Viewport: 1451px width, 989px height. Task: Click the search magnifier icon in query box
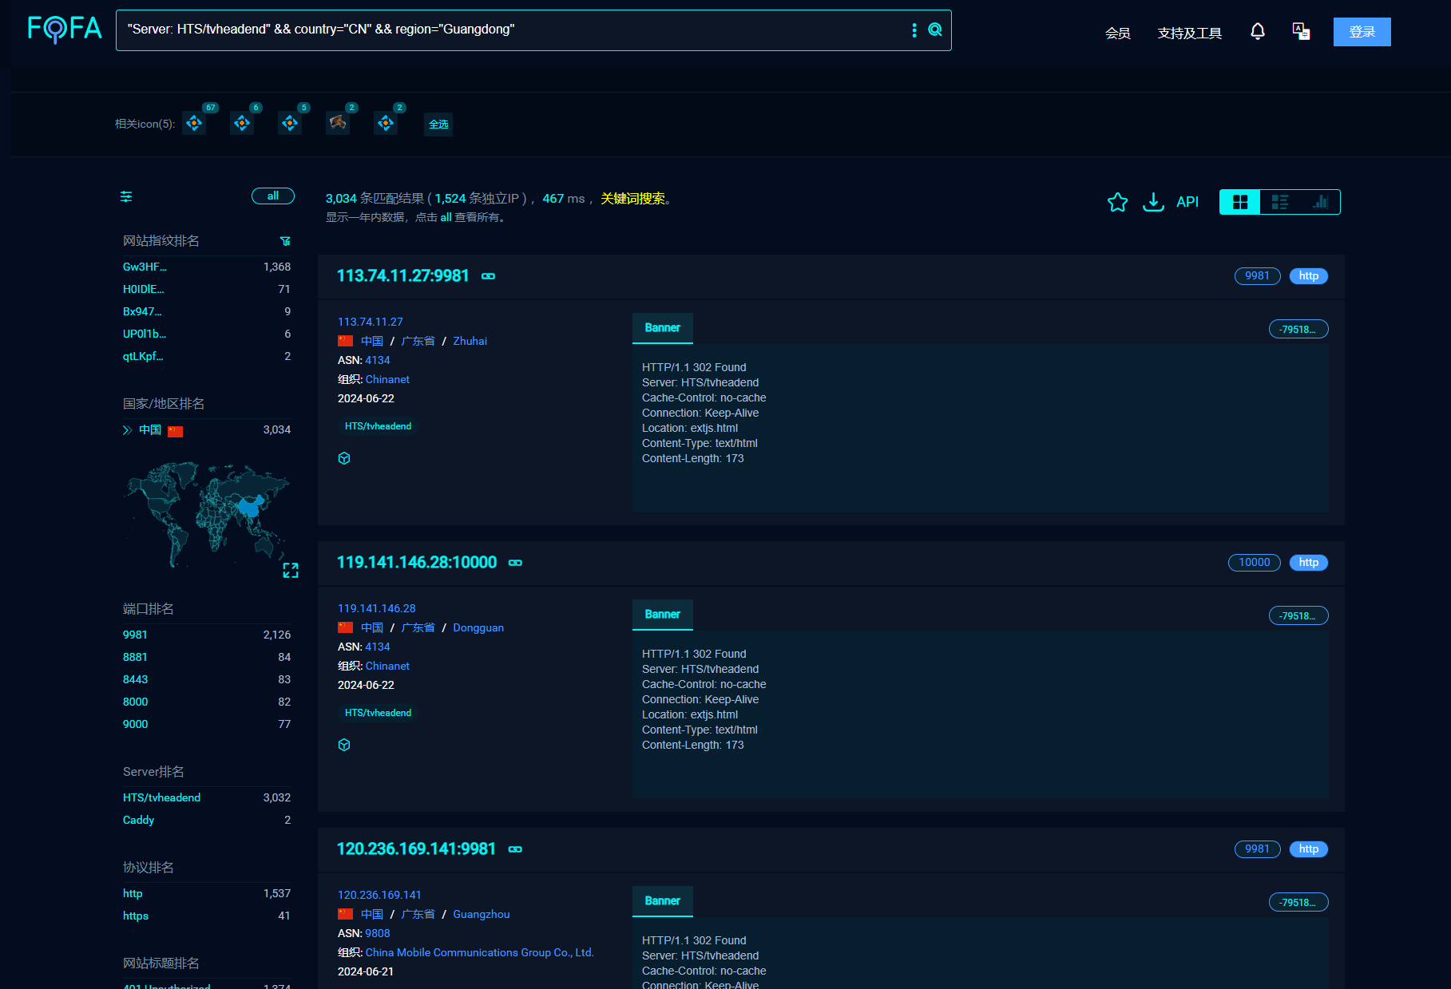coord(934,30)
